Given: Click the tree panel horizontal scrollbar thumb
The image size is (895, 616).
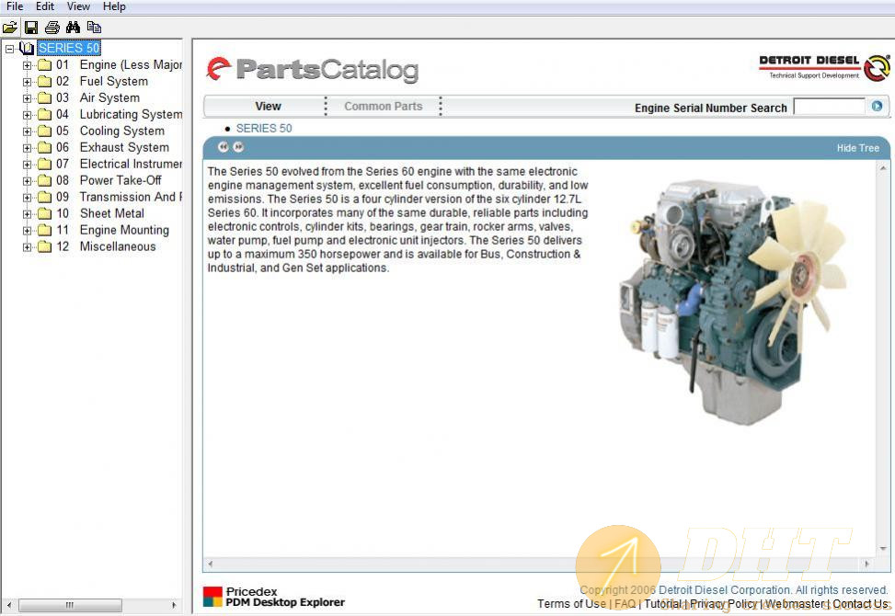Looking at the screenshot, I should [70, 605].
